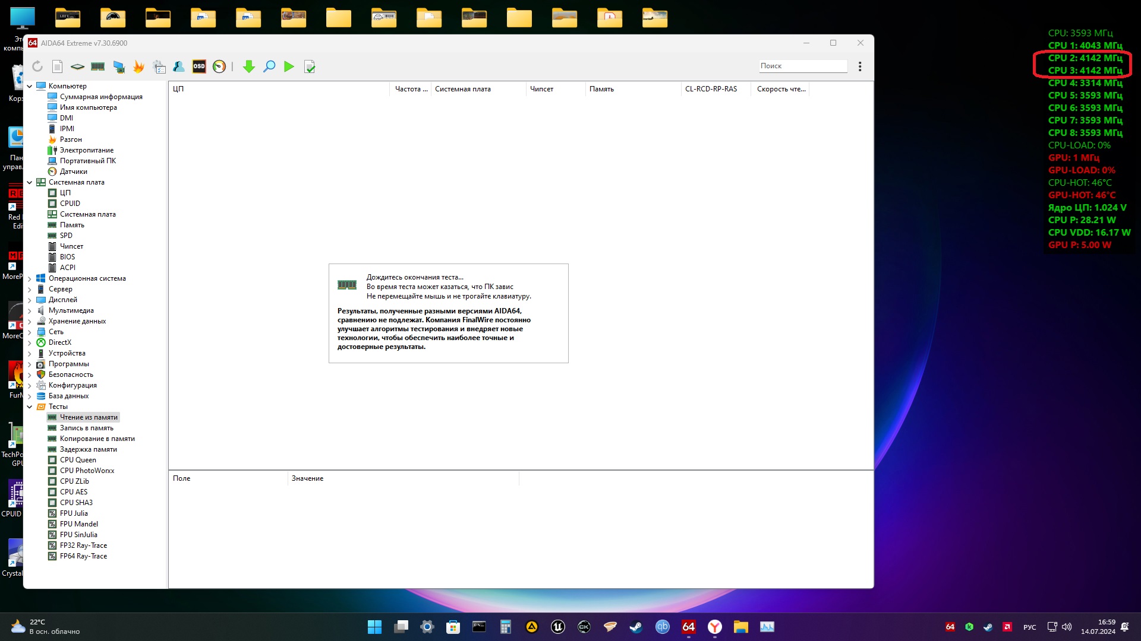Collapse the Компьютер tree node
The width and height of the screenshot is (1141, 641).
pos(30,86)
